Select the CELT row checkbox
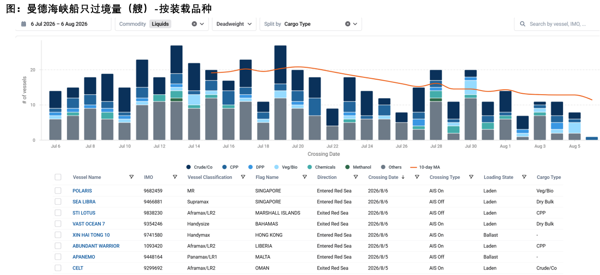This screenshot has height=275, width=600. pos(58,268)
